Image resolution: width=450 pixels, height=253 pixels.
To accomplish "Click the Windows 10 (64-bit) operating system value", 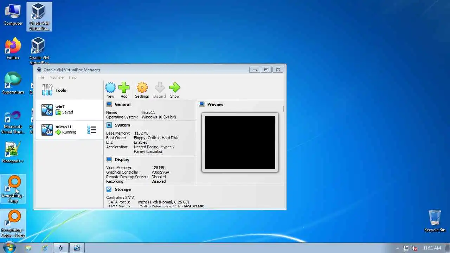I will [159, 117].
